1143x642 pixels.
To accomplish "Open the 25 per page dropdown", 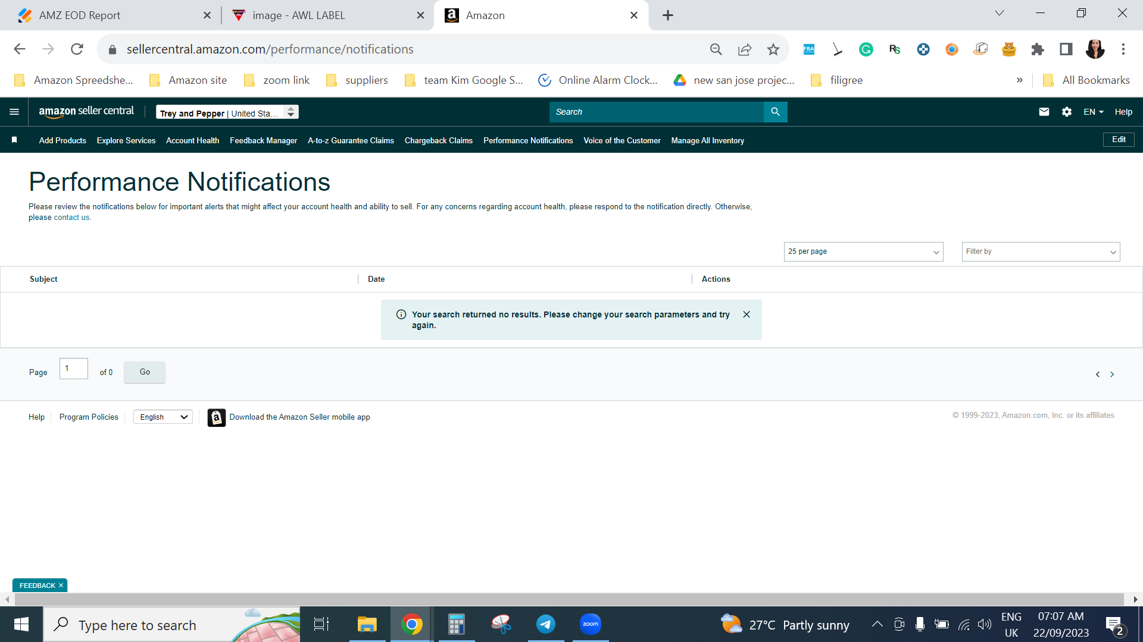I will click(x=864, y=251).
